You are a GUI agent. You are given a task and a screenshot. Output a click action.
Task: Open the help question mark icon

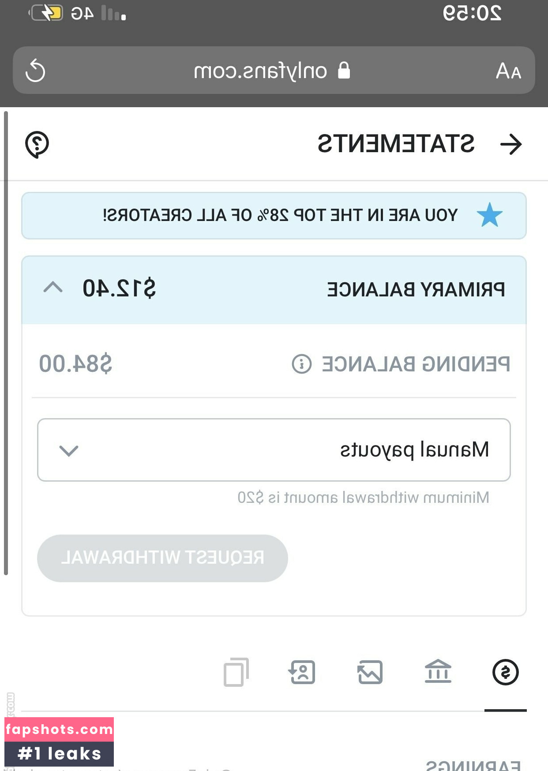(x=37, y=144)
